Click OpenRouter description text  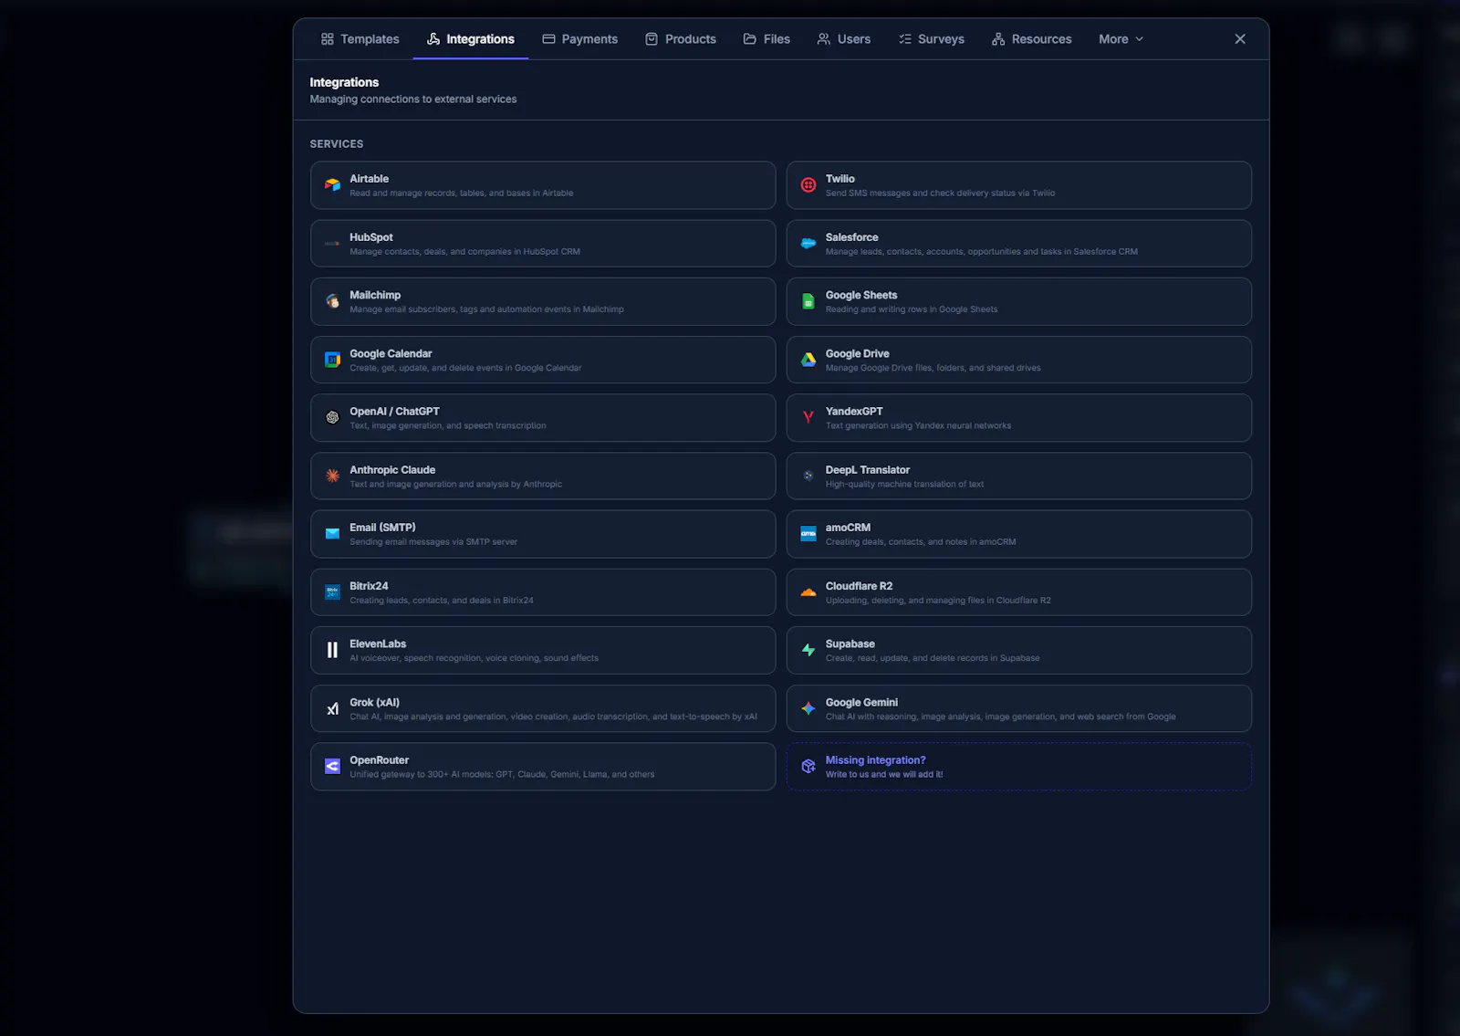(x=502, y=774)
